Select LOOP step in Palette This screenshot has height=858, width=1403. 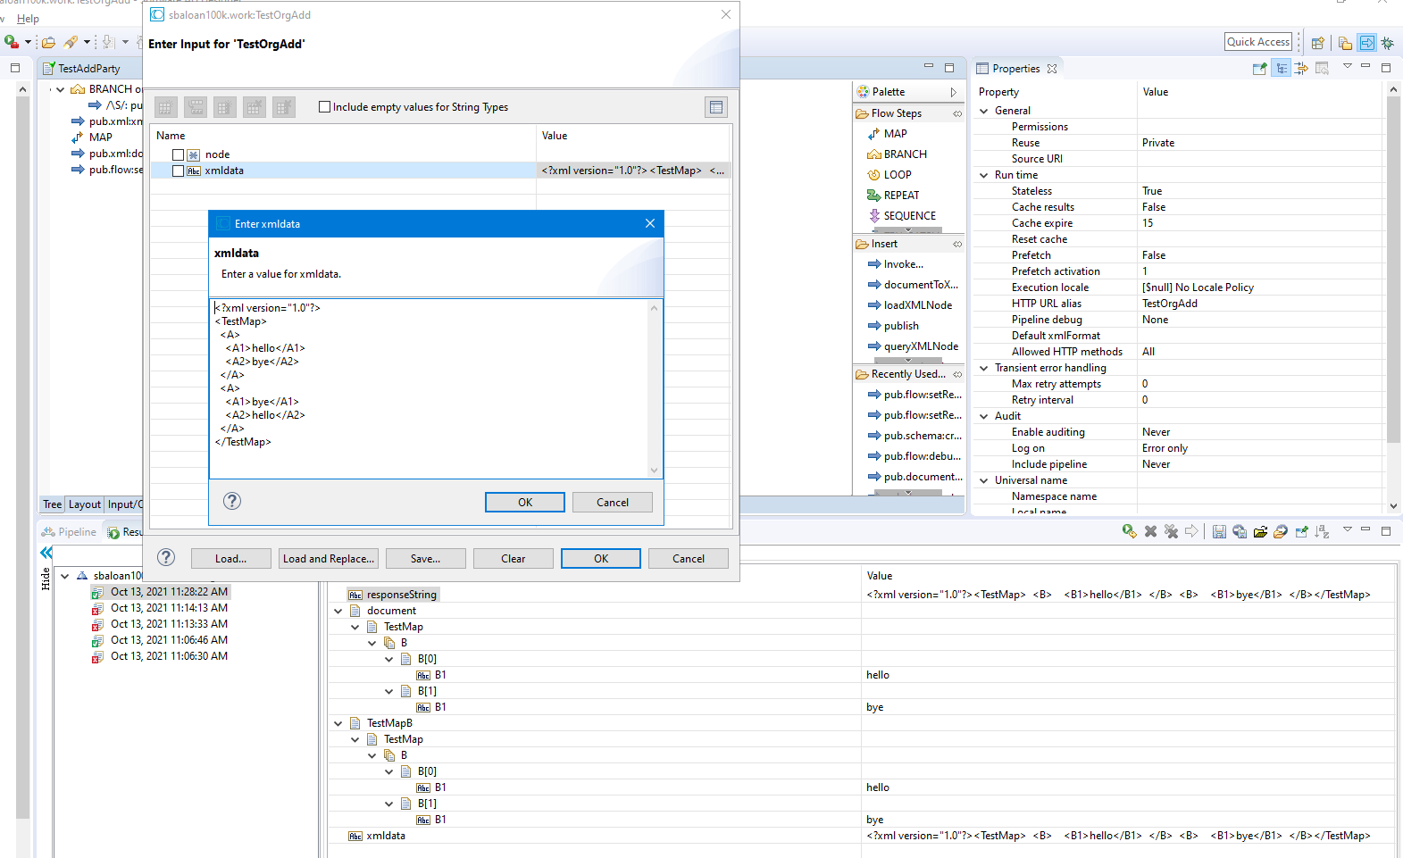898,174
